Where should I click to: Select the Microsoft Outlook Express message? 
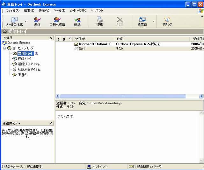(x=130, y=44)
